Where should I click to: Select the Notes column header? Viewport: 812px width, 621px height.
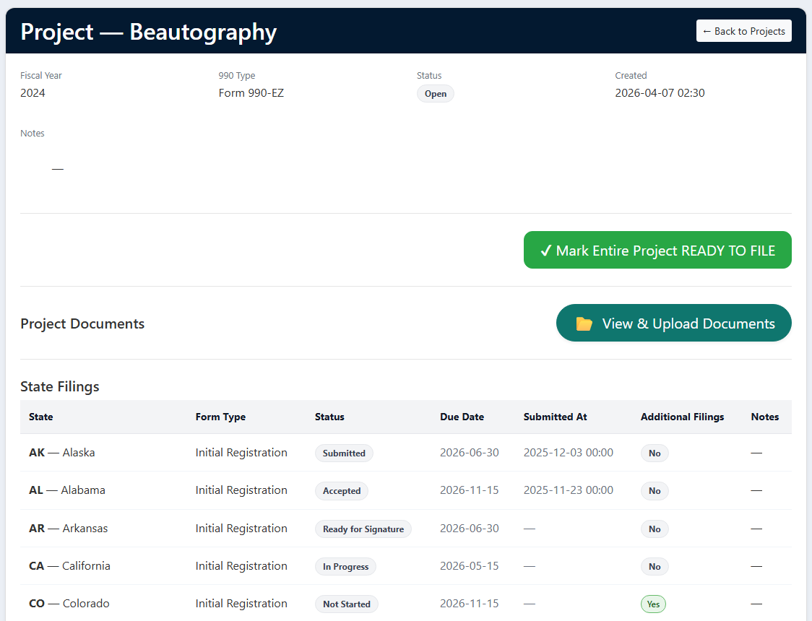point(765,417)
